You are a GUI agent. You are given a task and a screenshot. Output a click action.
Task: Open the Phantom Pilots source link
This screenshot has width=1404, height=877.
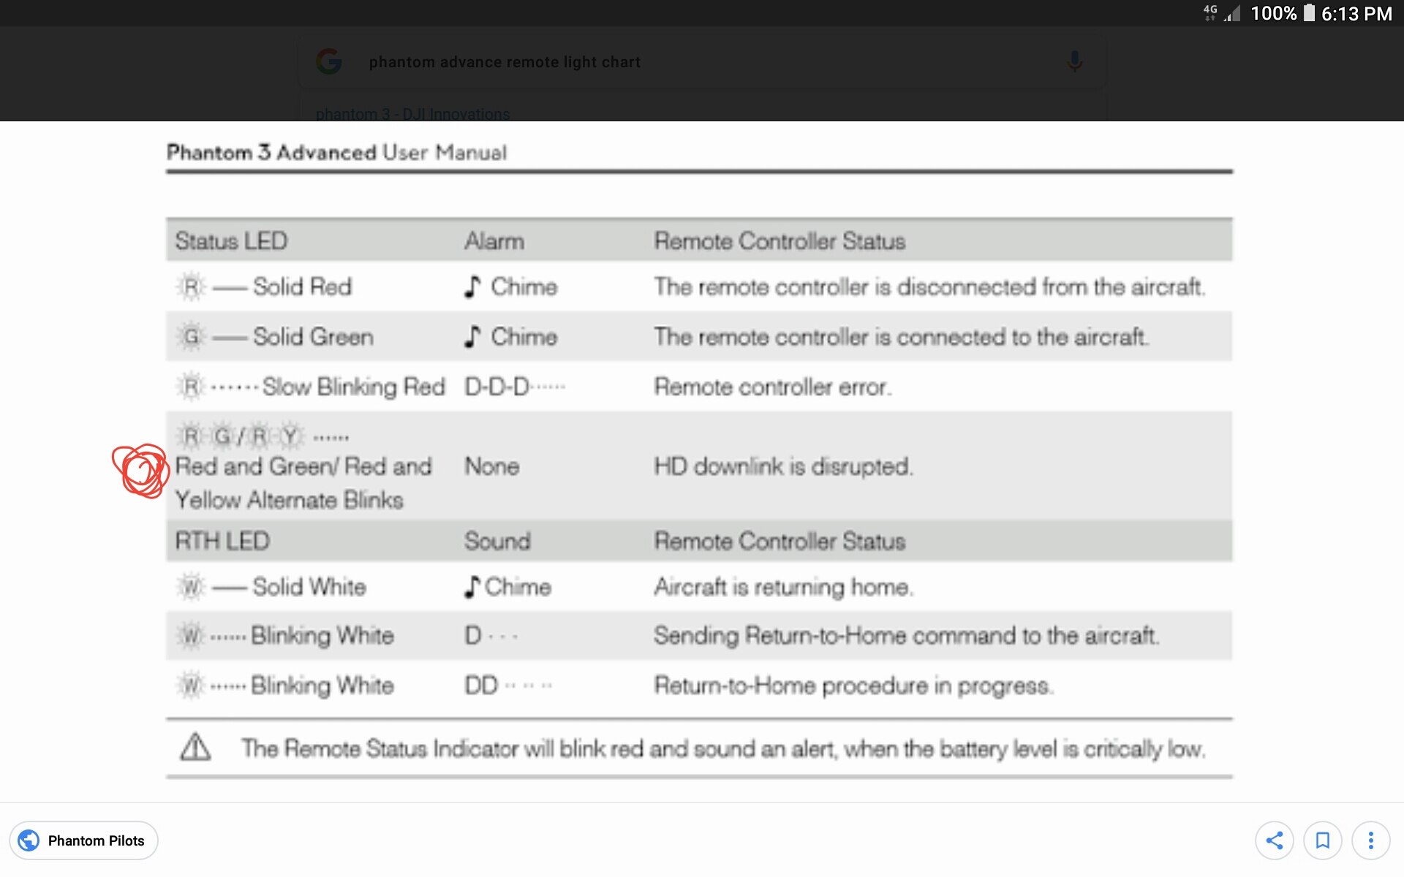click(x=83, y=840)
